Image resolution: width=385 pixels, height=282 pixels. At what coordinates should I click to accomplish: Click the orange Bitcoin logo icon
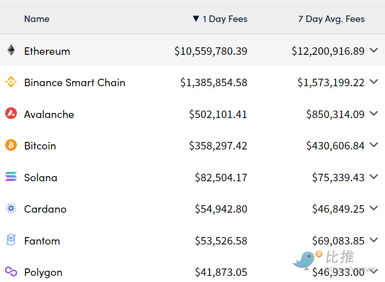click(x=11, y=145)
